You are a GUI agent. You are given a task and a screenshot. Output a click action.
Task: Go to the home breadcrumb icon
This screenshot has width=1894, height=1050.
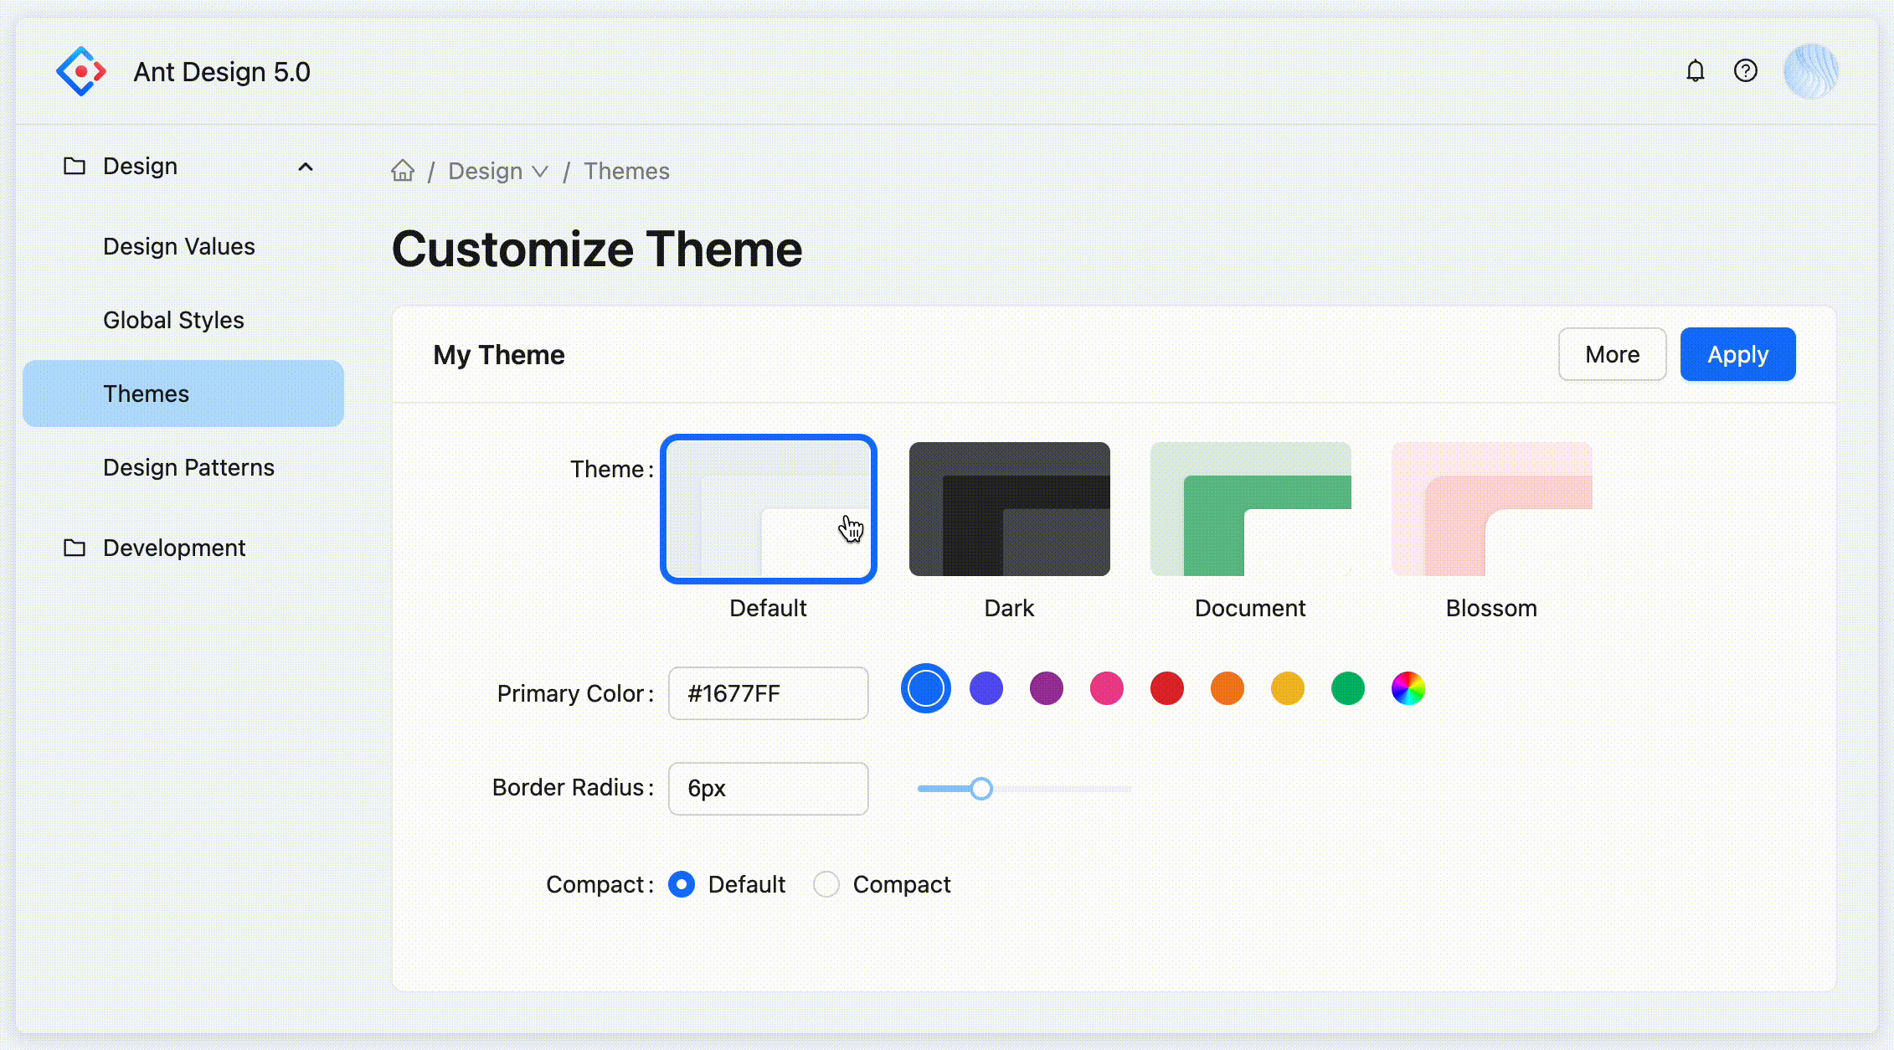tap(403, 171)
